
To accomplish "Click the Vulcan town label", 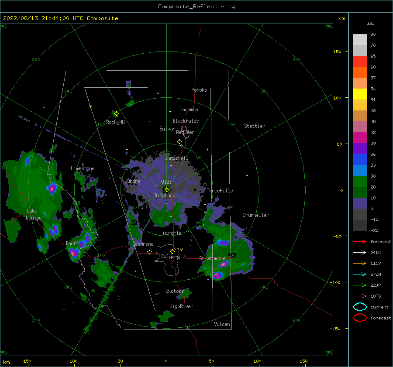I will (x=222, y=324).
